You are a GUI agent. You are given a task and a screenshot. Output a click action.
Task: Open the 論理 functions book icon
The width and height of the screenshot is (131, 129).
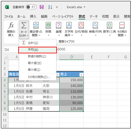click(59, 25)
